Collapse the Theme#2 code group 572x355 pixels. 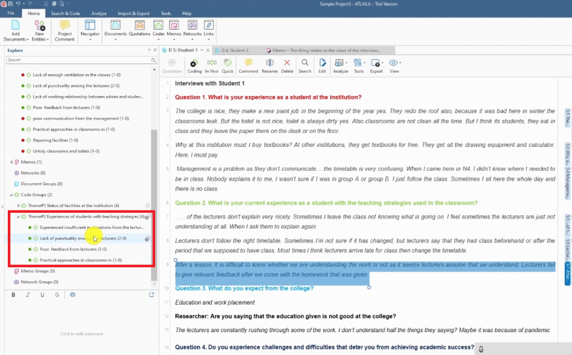pos(18,217)
